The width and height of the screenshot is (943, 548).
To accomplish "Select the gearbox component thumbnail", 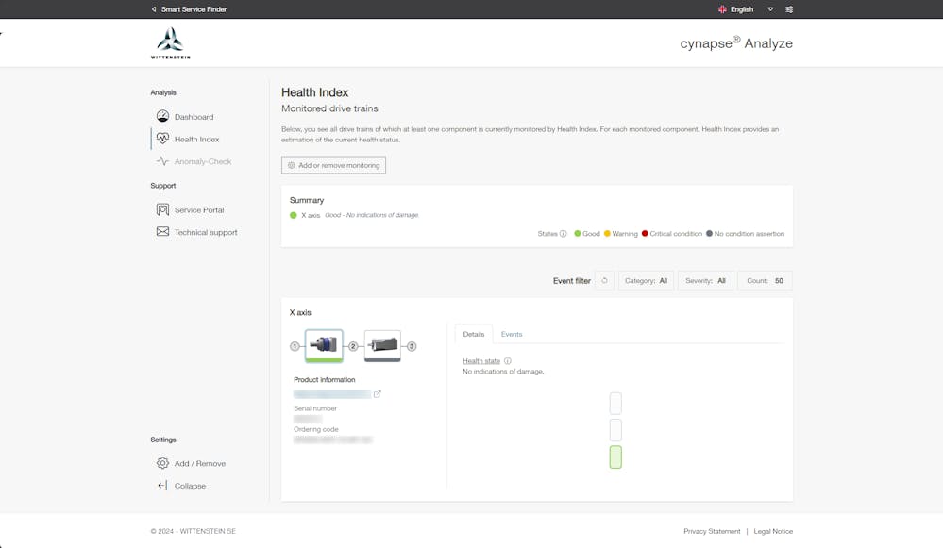I will (x=324, y=345).
